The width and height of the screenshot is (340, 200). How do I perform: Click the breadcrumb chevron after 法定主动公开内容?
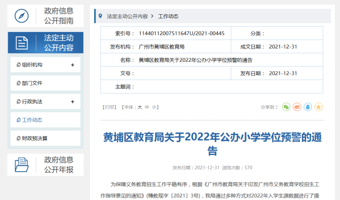click(x=152, y=16)
